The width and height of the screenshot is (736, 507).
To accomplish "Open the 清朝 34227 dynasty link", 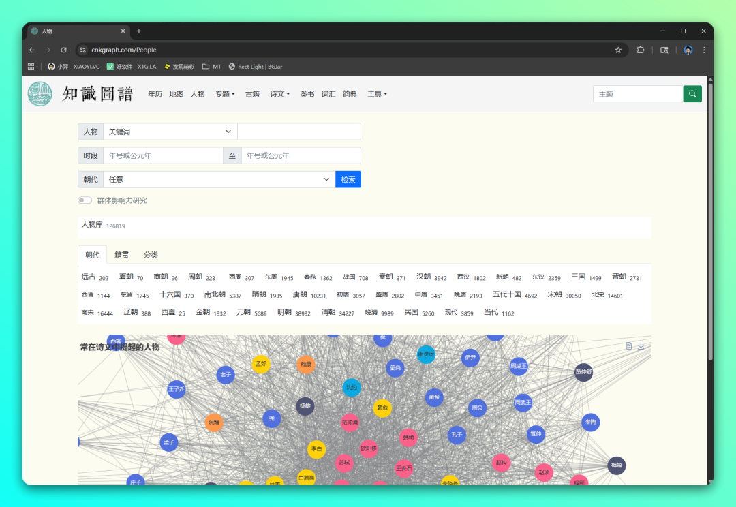I will tap(337, 313).
